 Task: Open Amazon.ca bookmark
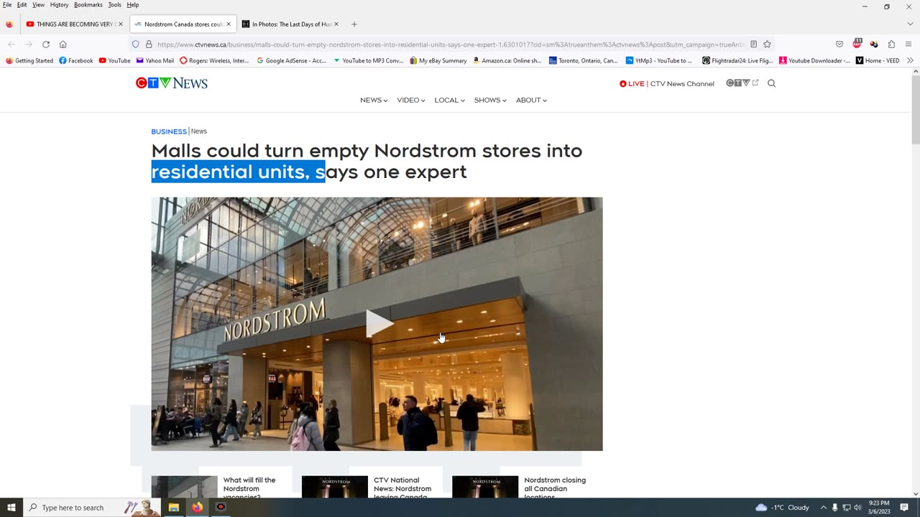[x=507, y=60]
